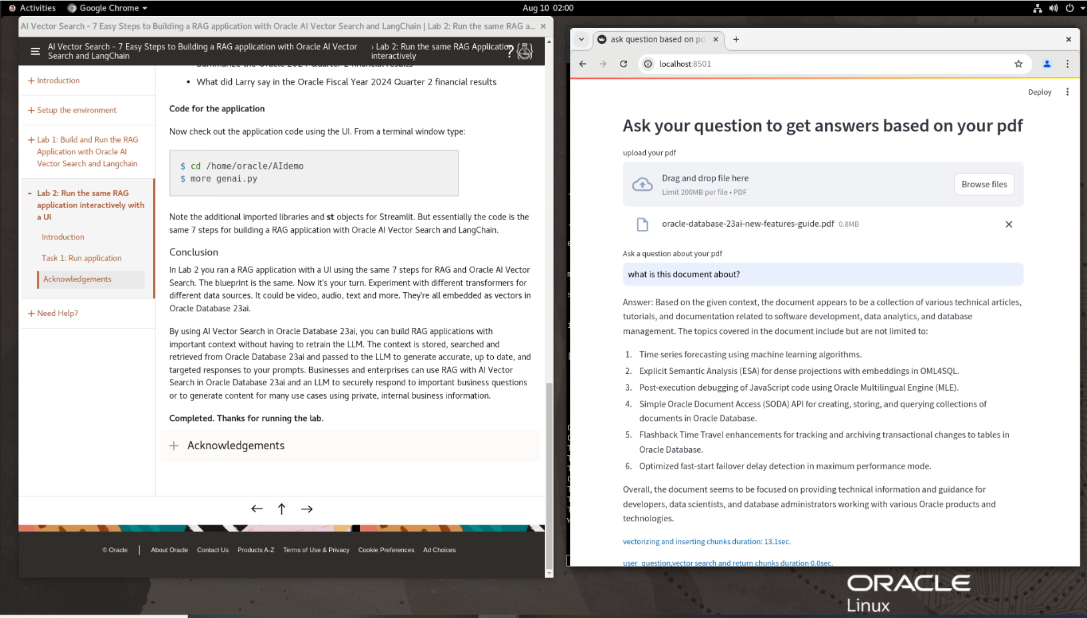Image resolution: width=1087 pixels, height=618 pixels.
Task: Click the question input field
Action: point(823,274)
